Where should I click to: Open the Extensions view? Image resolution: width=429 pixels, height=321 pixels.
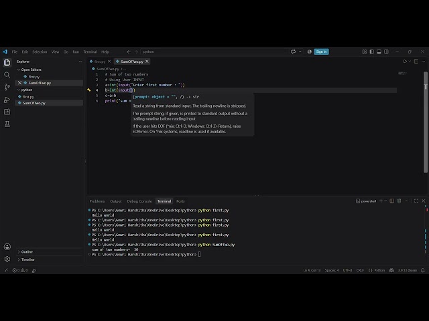coord(7,112)
